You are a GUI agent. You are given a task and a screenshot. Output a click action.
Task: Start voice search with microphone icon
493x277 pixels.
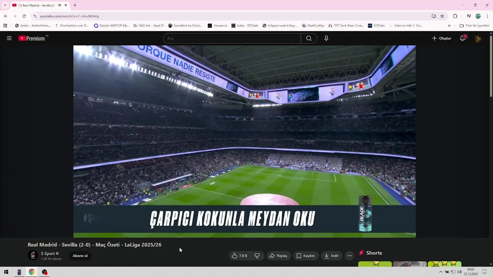326,38
